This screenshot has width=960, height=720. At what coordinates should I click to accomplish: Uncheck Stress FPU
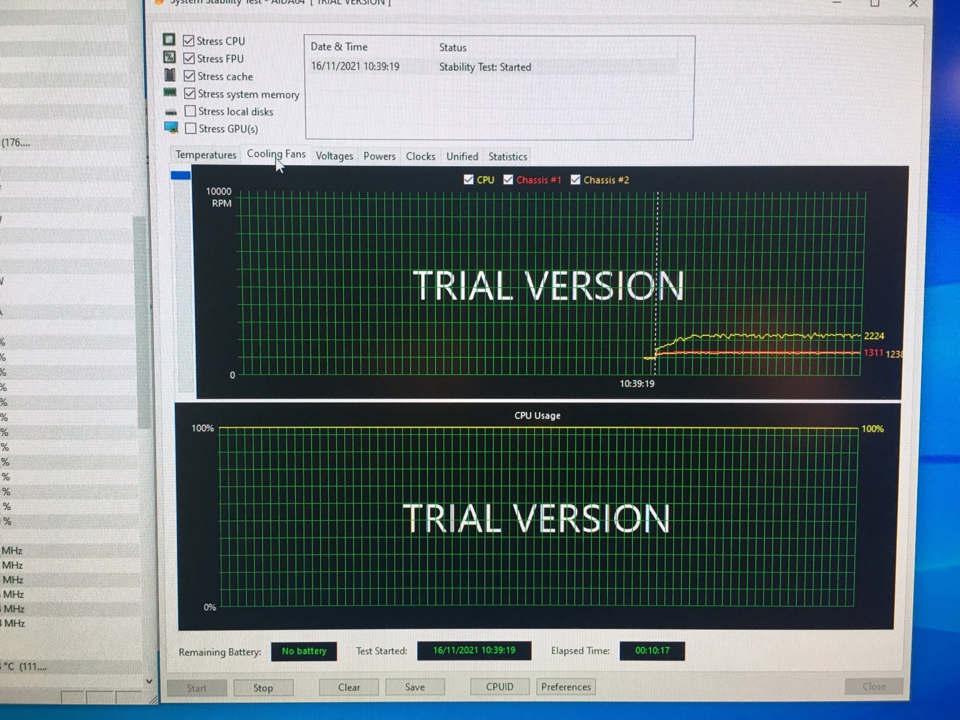[x=189, y=58]
